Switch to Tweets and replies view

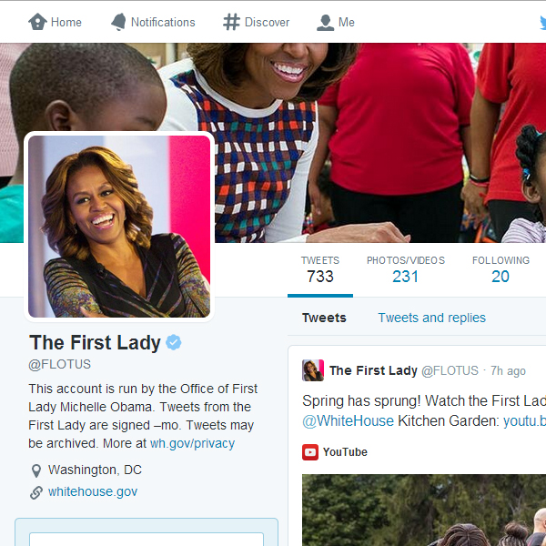[x=431, y=318]
